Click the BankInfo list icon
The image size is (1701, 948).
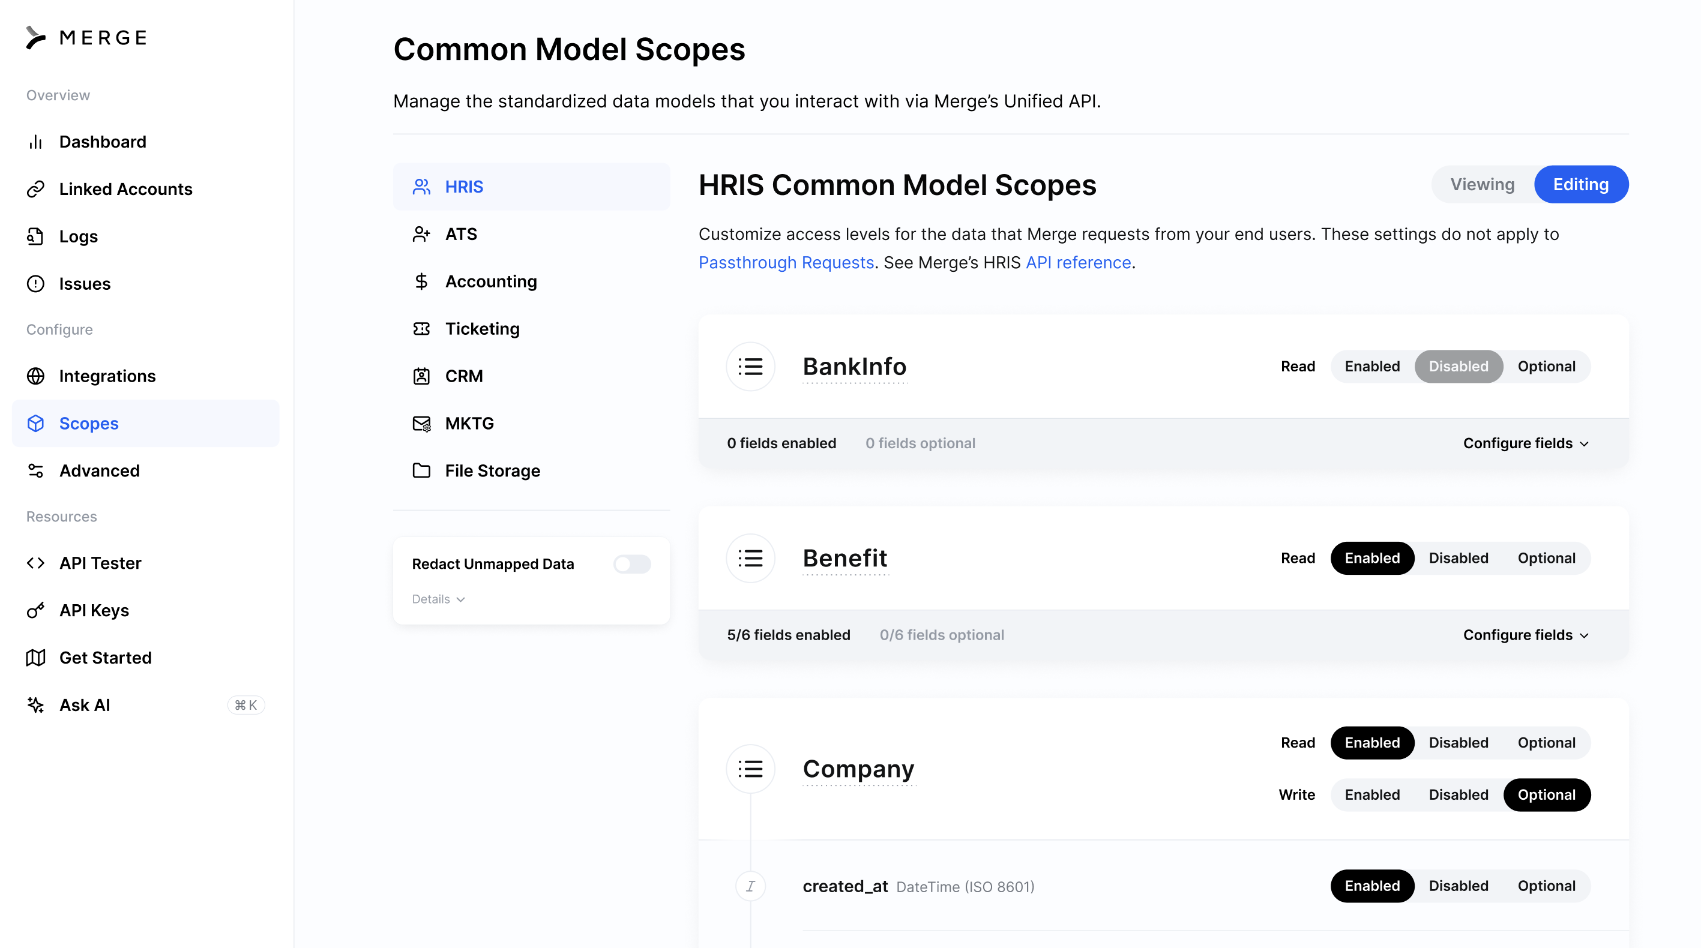pos(750,367)
